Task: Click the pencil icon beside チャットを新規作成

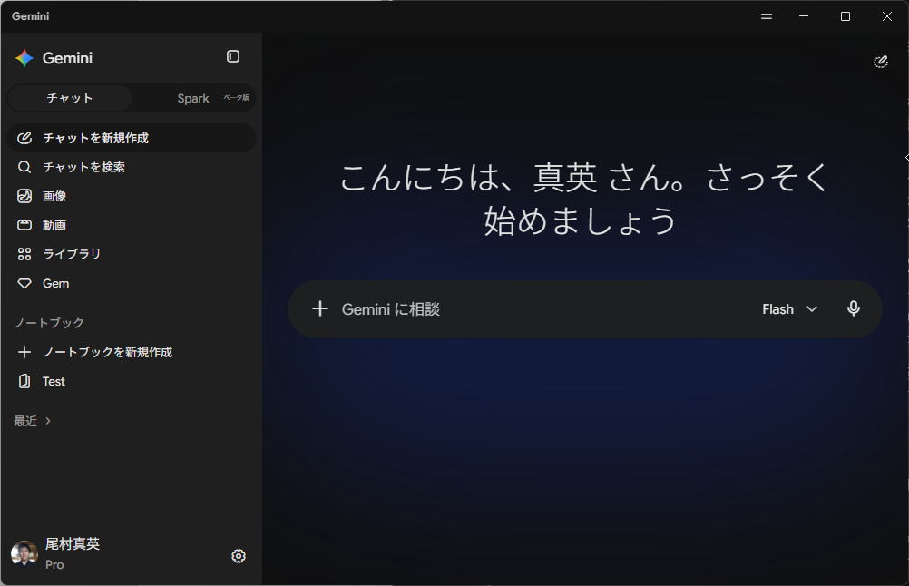Action: (x=24, y=138)
